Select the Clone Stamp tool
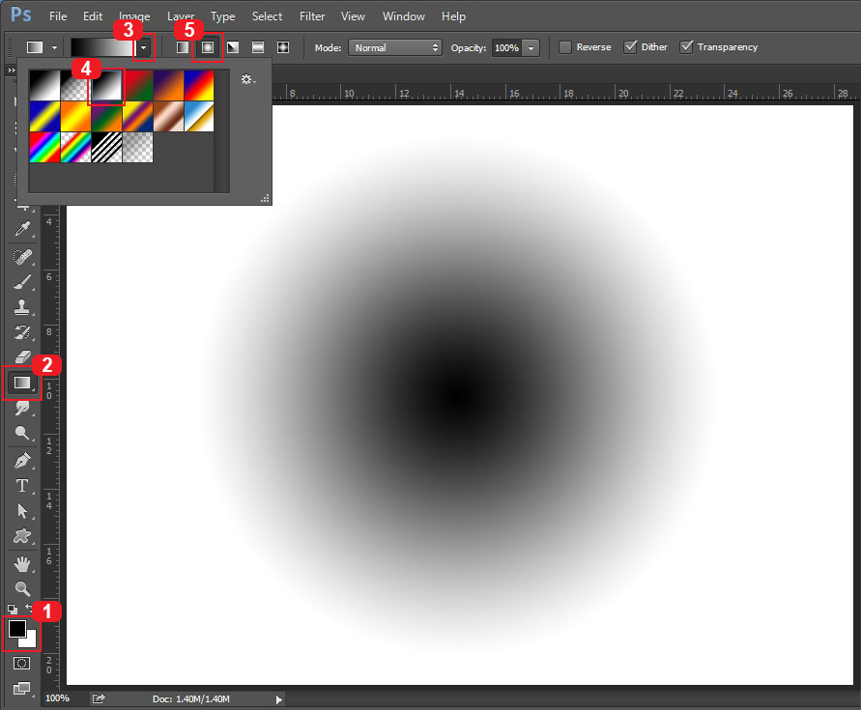Image resolution: width=861 pixels, height=710 pixels. (x=22, y=307)
